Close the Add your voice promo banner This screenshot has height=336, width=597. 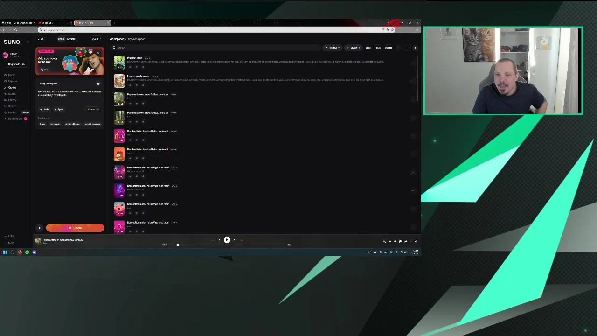click(x=98, y=53)
